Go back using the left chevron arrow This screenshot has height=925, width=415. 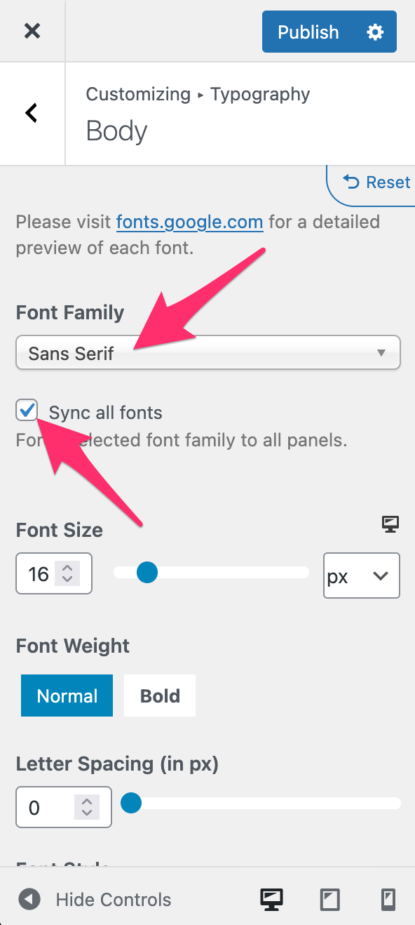point(32,113)
